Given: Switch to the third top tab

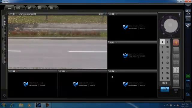Looking at the screenshot, I should [x=31, y=8].
